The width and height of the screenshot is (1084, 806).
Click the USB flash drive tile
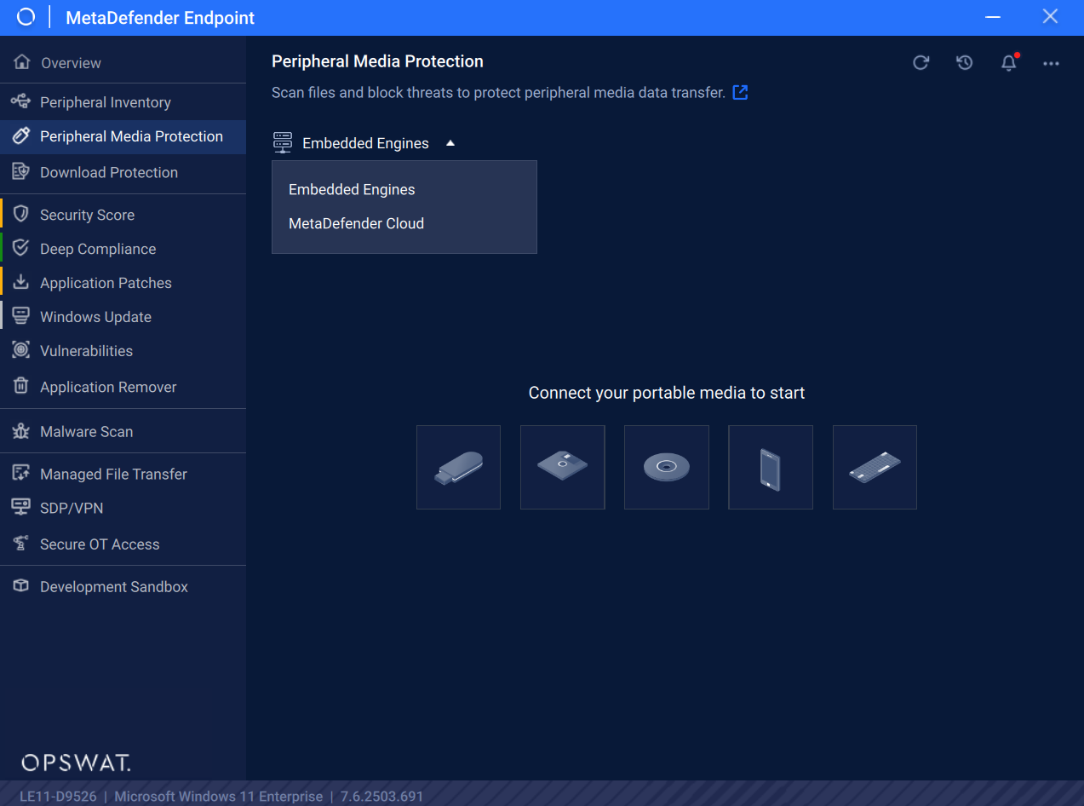(458, 467)
